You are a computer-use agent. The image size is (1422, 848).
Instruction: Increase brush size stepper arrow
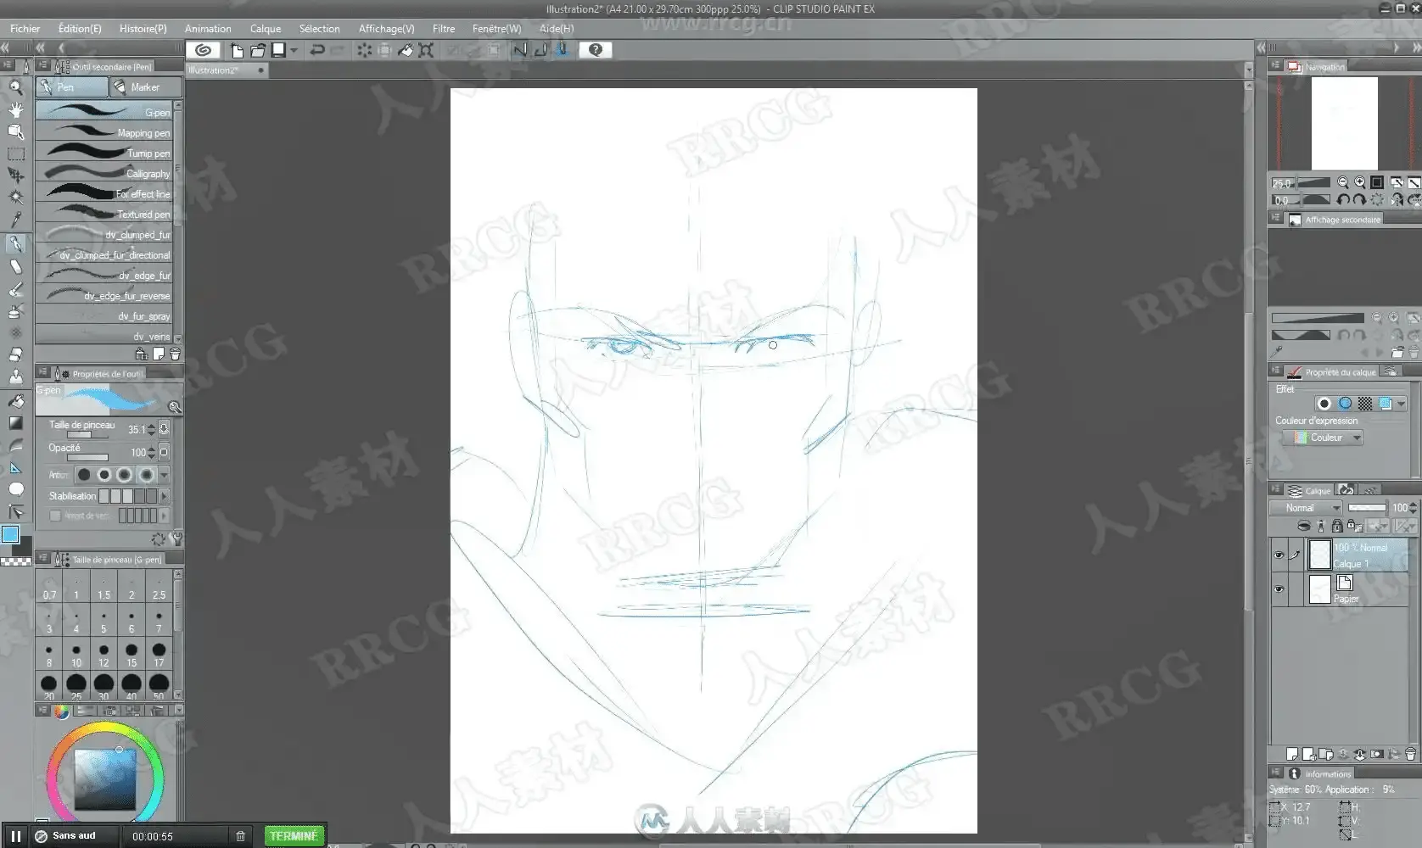[151, 426]
